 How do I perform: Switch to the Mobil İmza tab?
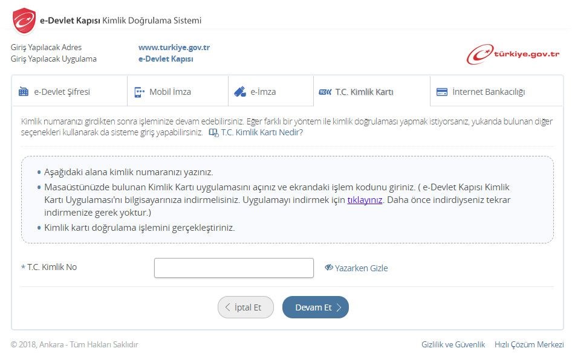(x=170, y=92)
